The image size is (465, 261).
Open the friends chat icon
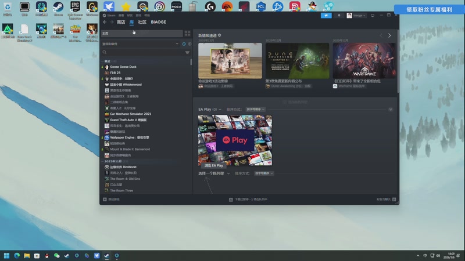pos(394,200)
